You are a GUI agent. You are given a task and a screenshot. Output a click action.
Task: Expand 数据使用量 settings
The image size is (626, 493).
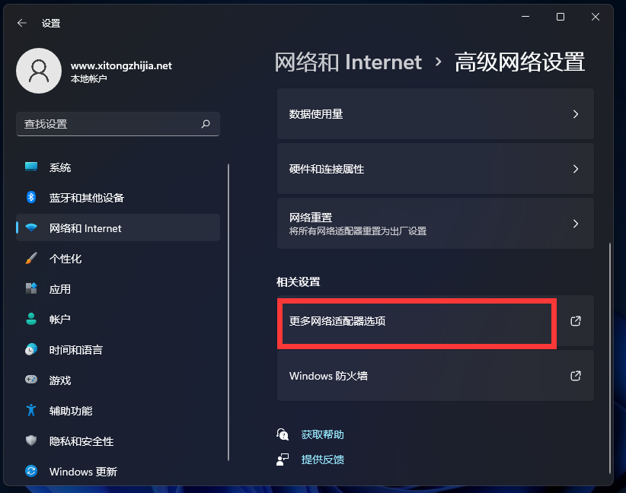434,114
